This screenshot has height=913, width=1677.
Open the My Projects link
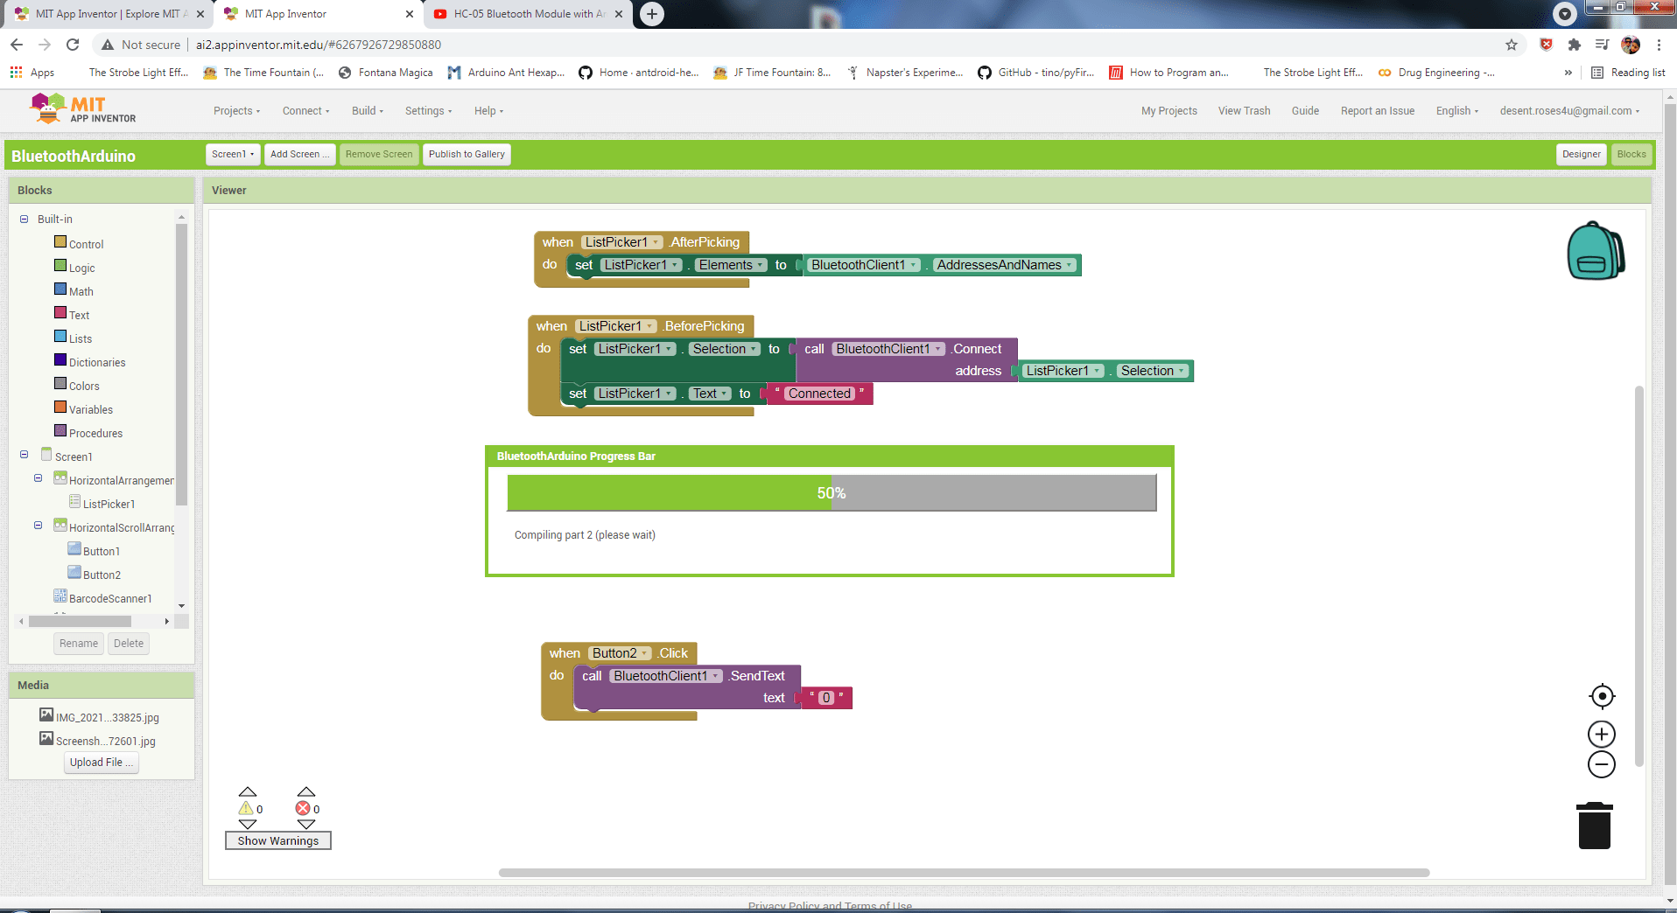pyautogui.click(x=1168, y=111)
